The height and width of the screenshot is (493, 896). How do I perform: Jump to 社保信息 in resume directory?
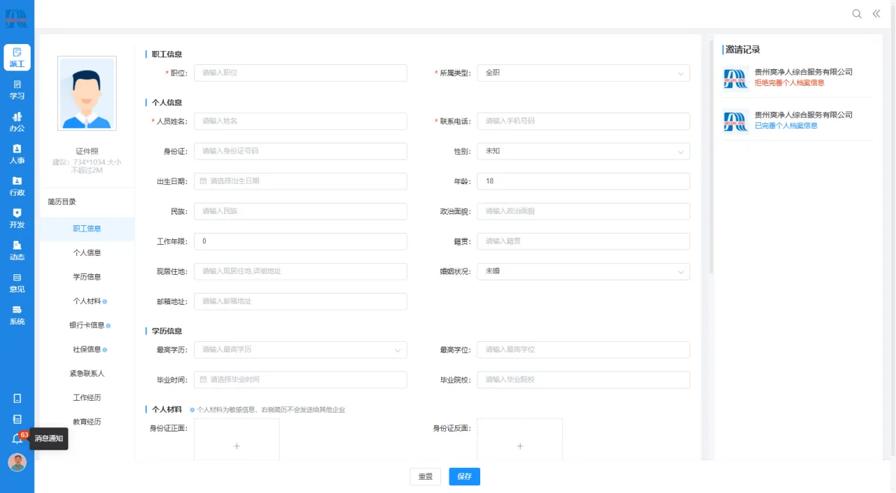coord(87,349)
